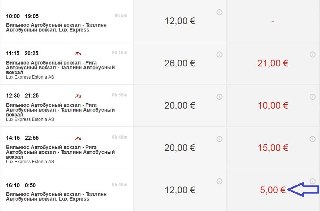320x211 pixels.
Task: Open info icon for 20,00 € on 14:15 trip
Action: [220, 139]
